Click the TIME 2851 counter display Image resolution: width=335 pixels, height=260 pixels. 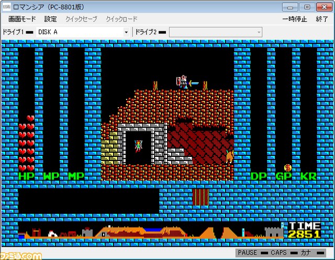pyautogui.click(x=305, y=230)
